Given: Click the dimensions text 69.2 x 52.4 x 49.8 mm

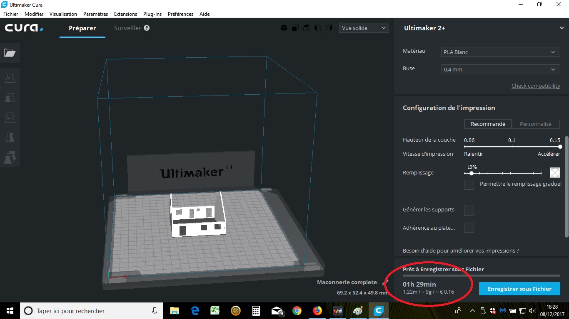Looking at the screenshot, I should tap(362, 292).
